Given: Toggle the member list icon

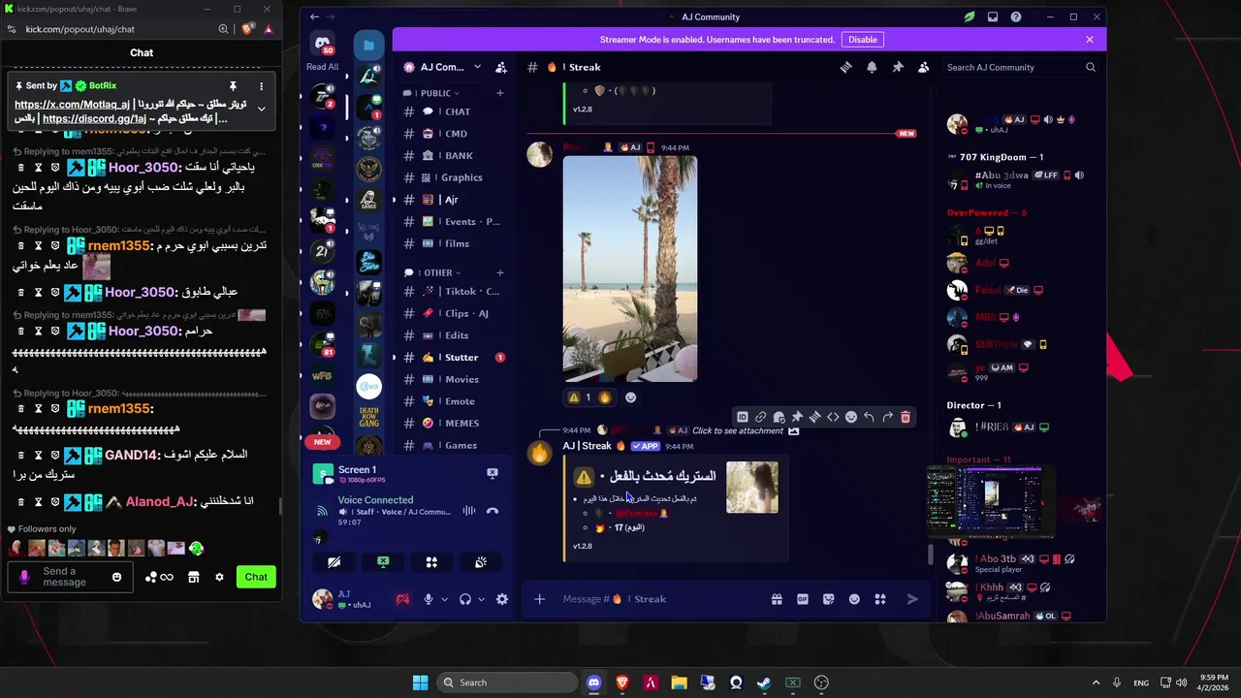Looking at the screenshot, I should [x=923, y=67].
